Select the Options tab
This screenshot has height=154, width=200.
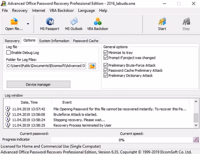(x=29, y=40)
